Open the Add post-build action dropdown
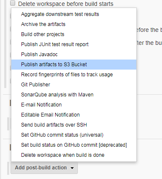This screenshot has width=162, height=179. (x=44, y=168)
